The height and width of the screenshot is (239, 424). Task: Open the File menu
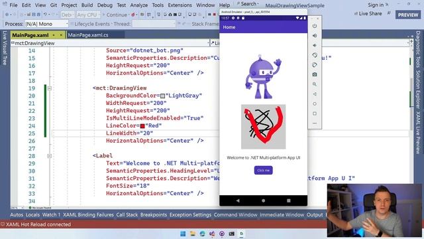13,5
